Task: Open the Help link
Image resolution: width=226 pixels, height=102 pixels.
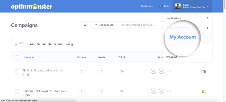Action: pos(167,6)
